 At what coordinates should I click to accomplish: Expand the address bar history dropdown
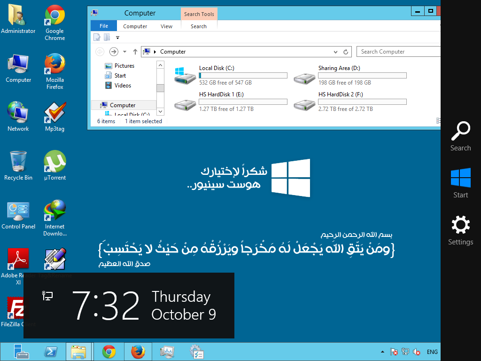click(335, 52)
